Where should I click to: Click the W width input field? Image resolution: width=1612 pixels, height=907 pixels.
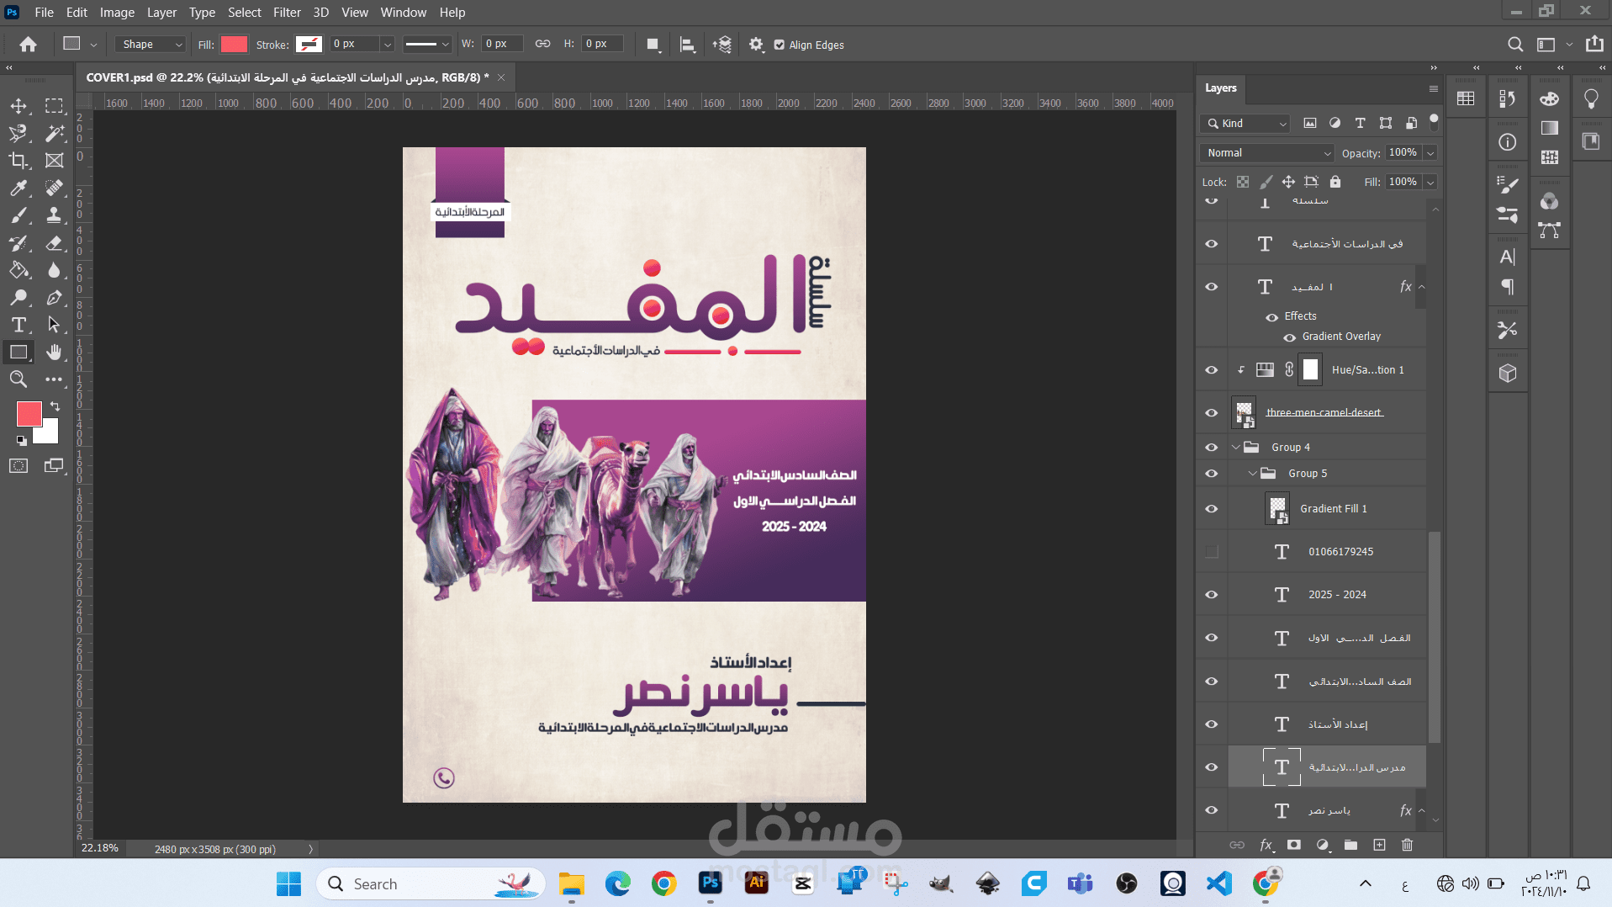[501, 44]
